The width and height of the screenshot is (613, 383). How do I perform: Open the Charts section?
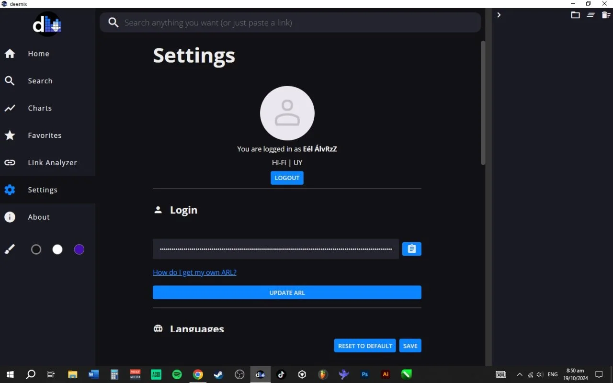coord(47,108)
